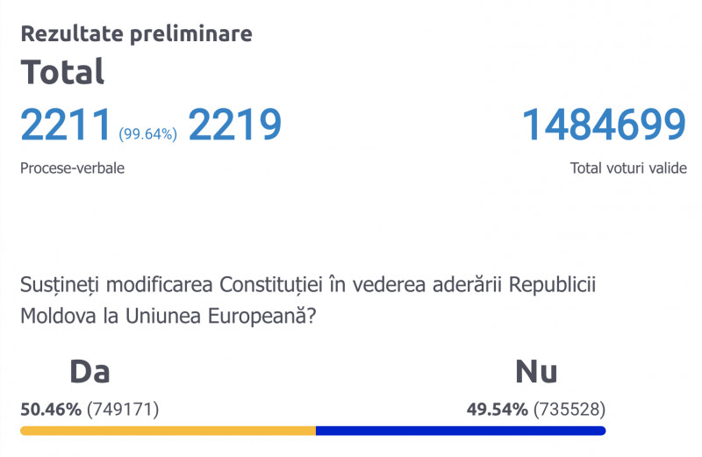Select the "Total voturi valide" label

628,168
